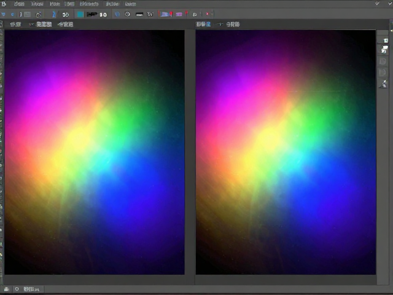This screenshot has height=295, width=393.
Task: Select the paint bucket icon in the right panel
Action: (383, 84)
